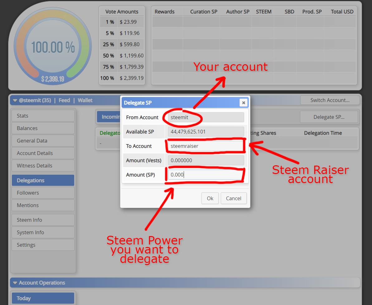Image resolution: width=372 pixels, height=305 pixels.
Task: Collapse the Account Operations section arrow
Action: (15, 283)
